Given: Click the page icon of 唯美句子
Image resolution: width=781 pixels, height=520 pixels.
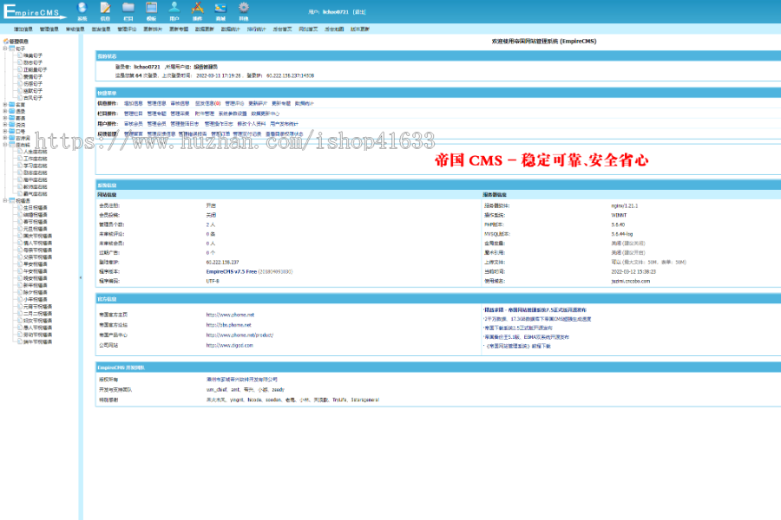Looking at the screenshot, I should (x=20, y=55).
